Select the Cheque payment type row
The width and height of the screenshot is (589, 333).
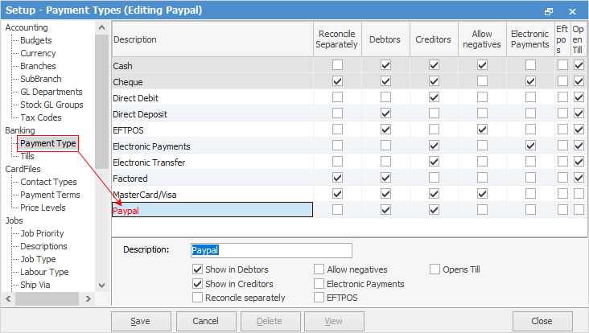[212, 81]
